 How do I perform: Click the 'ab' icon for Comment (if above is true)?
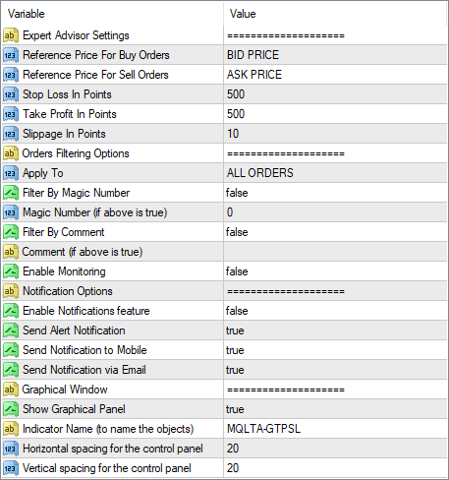pos(11,252)
